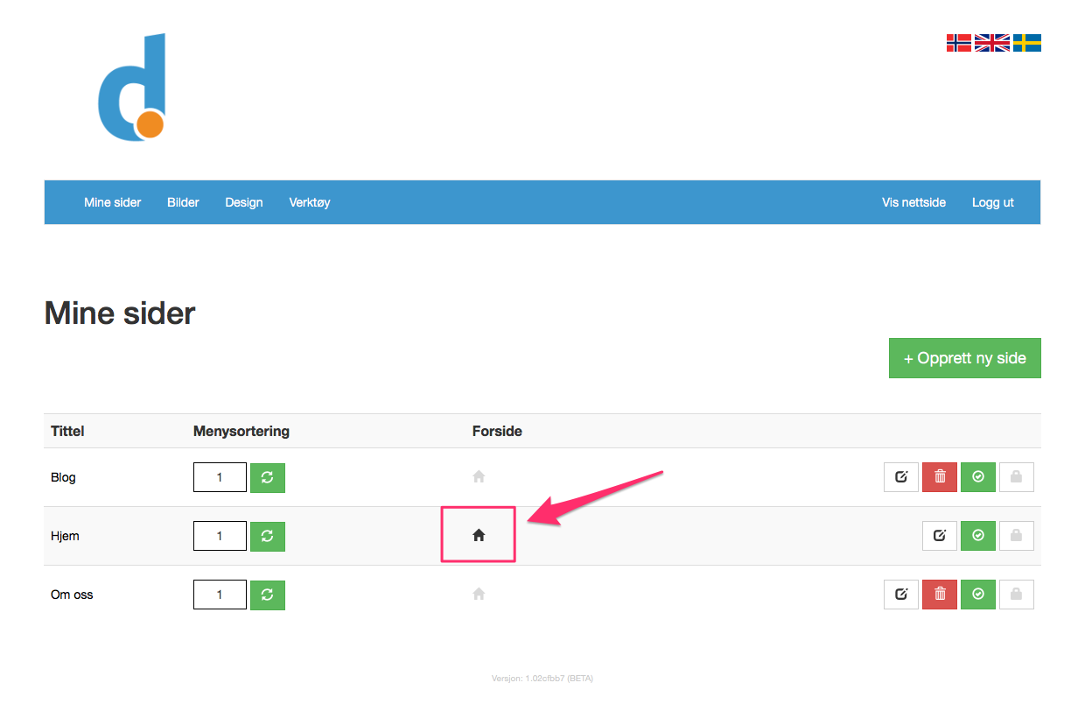The width and height of the screenshot is (1085, 711).
Task: Go to the Design menu
Action: (244, 202)
